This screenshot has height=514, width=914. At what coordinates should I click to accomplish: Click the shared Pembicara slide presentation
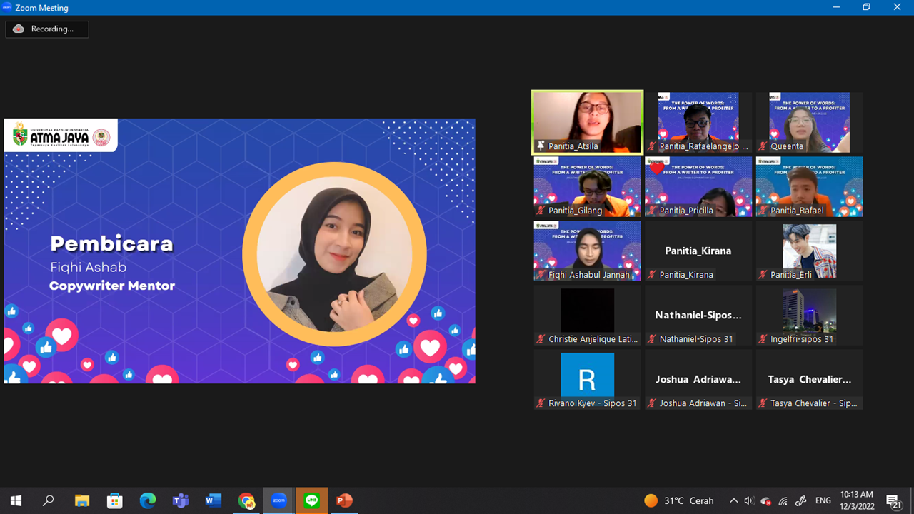pyautogui.click(x=239, y=251)
